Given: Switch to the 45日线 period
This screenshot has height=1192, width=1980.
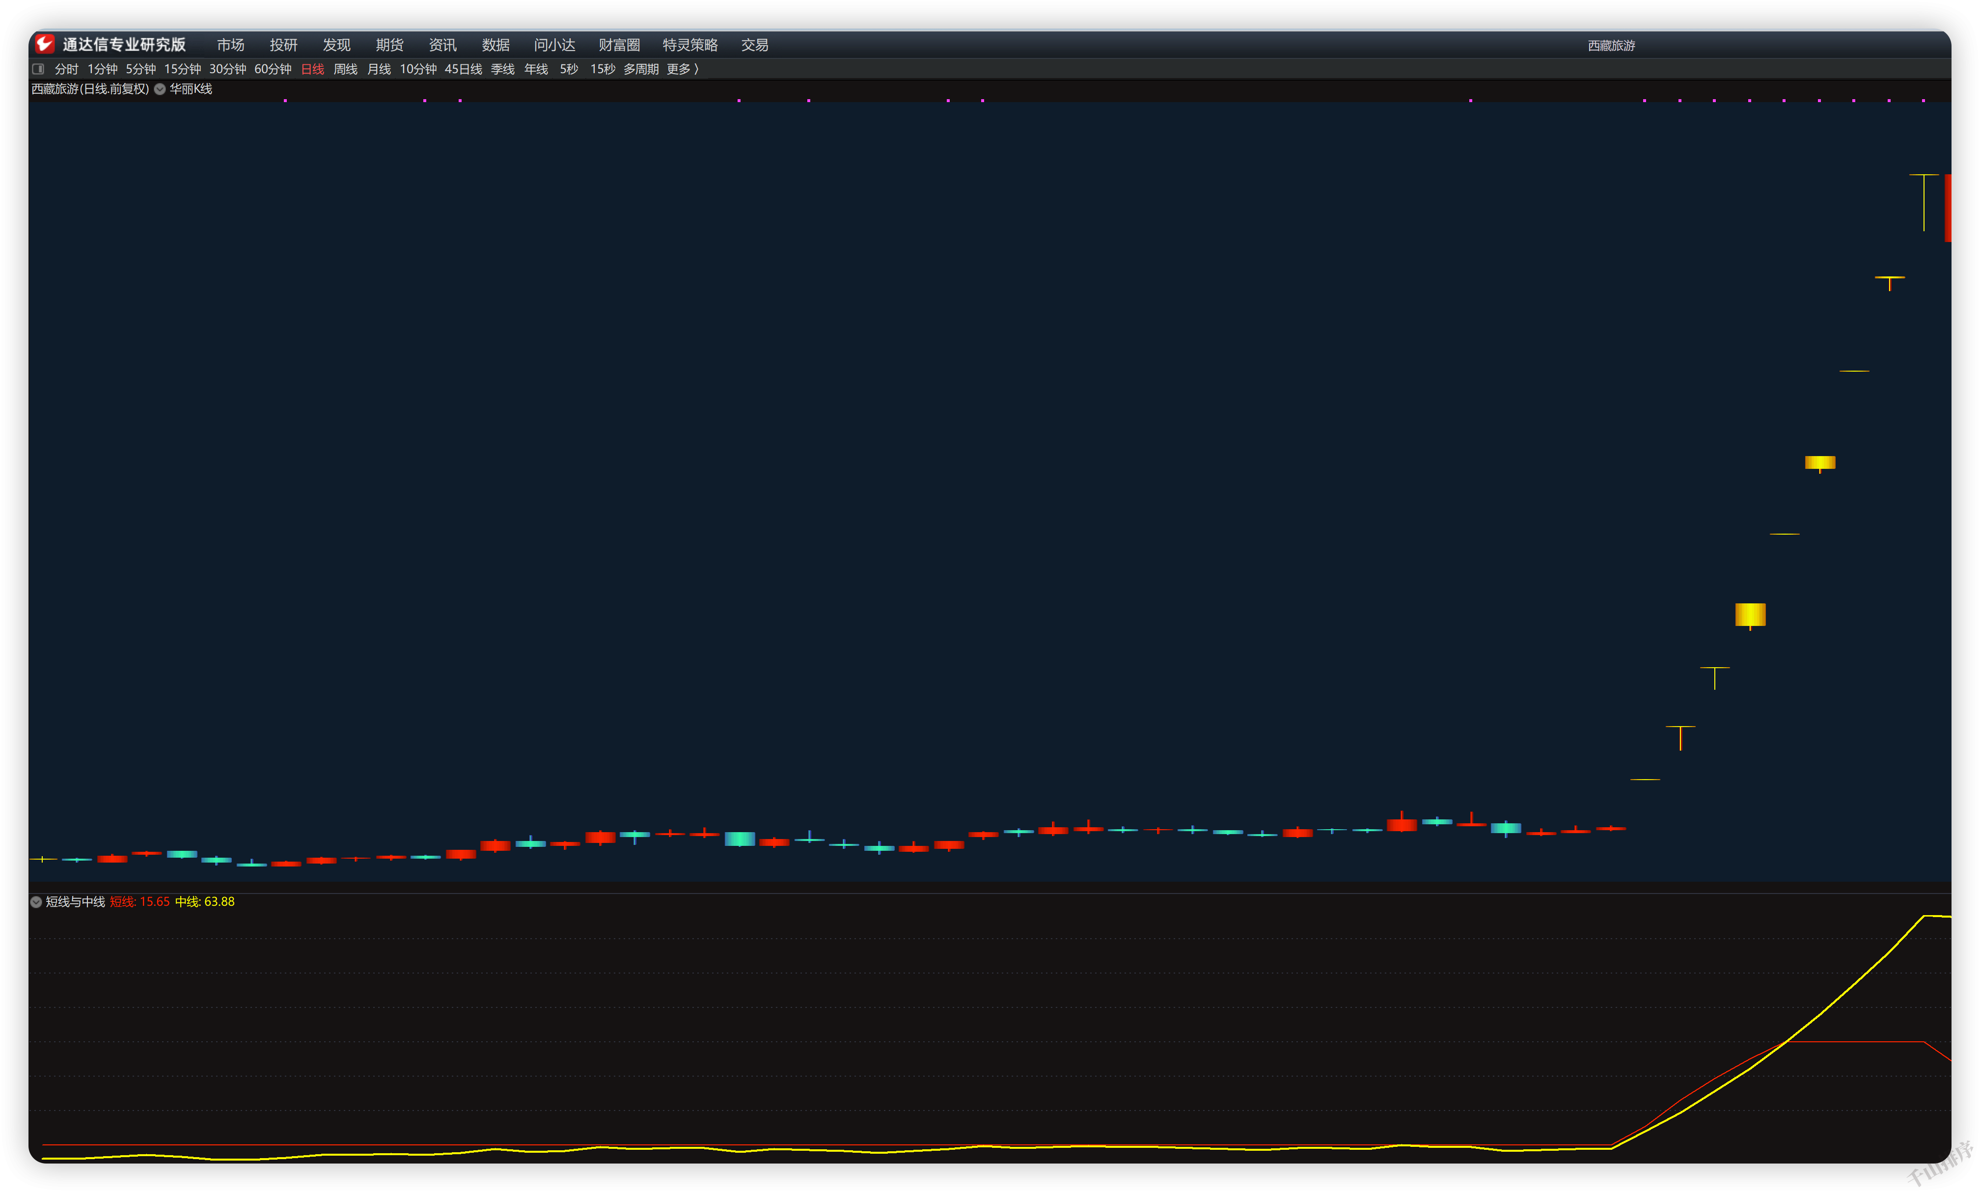Looking at the screenshot, I should pyautogui.click(x=463, y=69).
